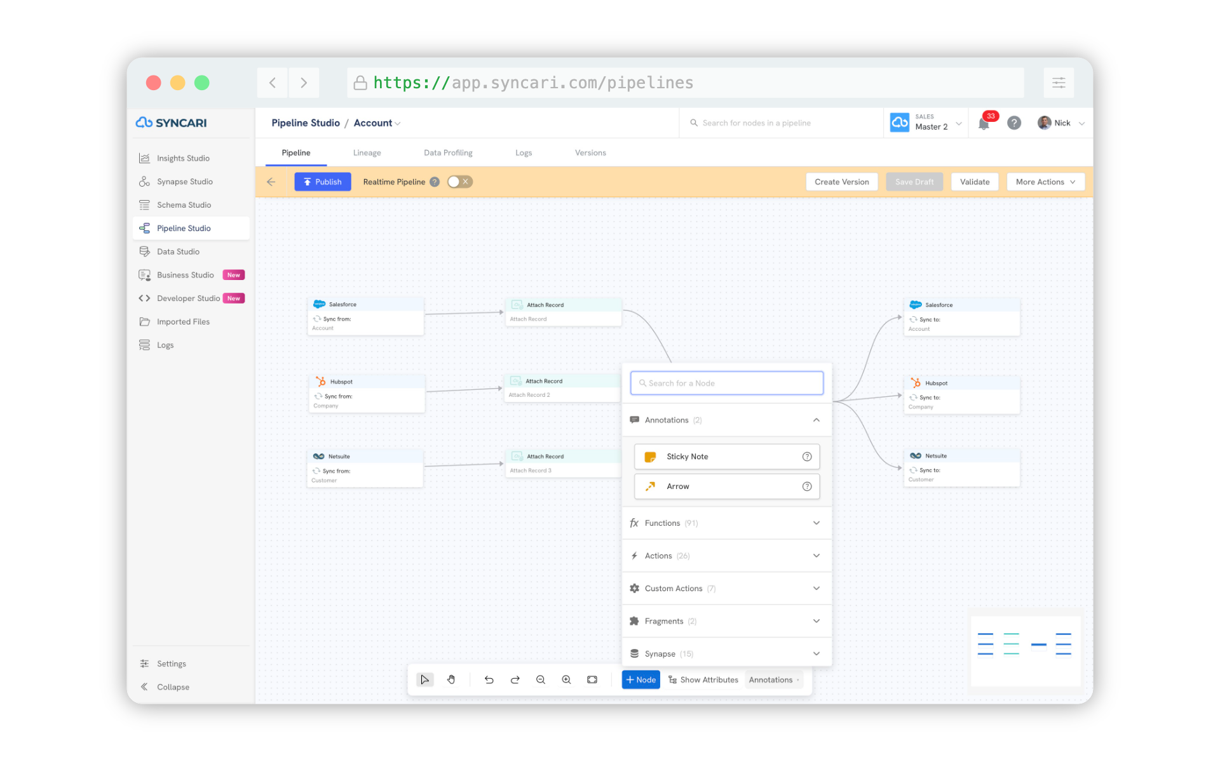
Task: Open Developer Studio from sidebar
Action: point(191,298)
